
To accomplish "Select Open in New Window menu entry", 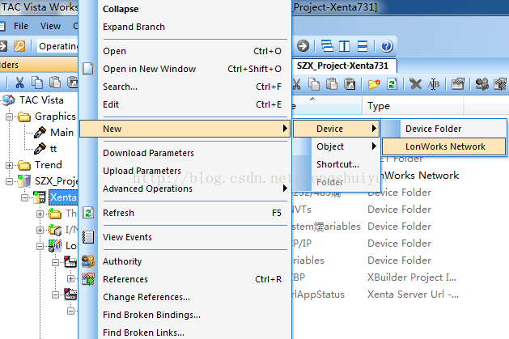I will click(185, 69).
